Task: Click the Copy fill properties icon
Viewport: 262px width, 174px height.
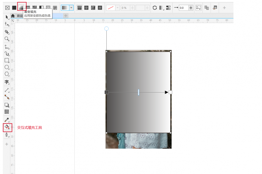Action: click(x=207, y=8)
